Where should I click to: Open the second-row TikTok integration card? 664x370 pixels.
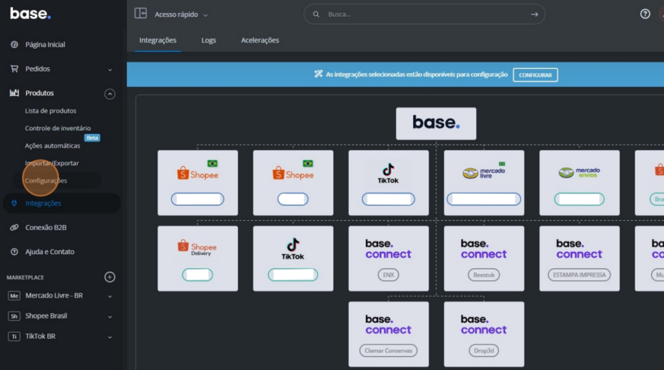(293, 259)
